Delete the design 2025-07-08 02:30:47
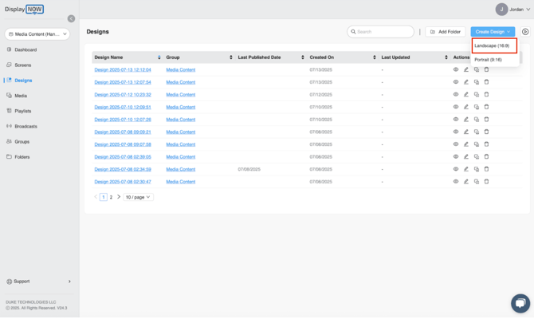 coord(487,182)
